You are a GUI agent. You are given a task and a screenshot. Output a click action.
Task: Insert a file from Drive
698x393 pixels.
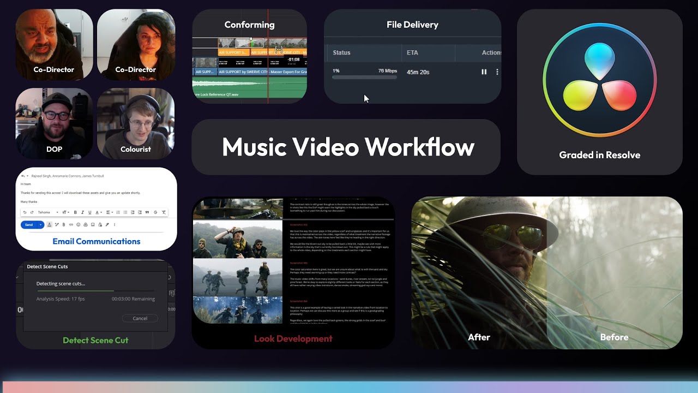[x=86, y=224]
